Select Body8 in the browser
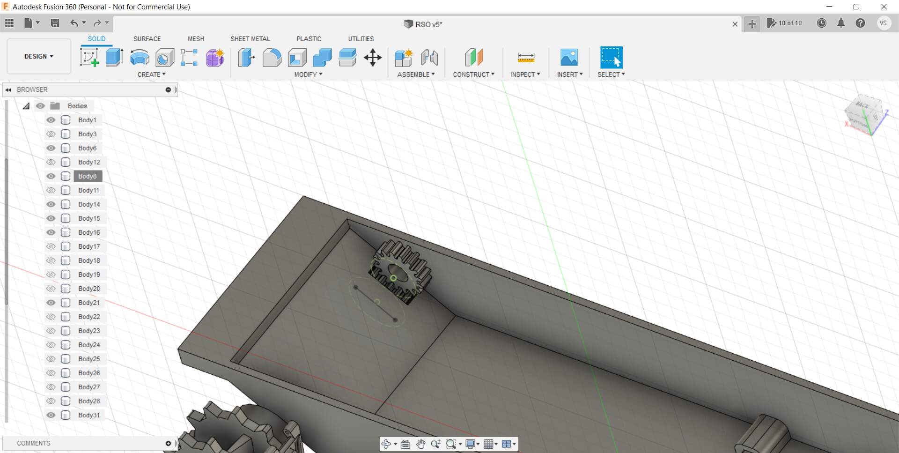This screenshot has width=899, height=453. (x=88, y=176)
